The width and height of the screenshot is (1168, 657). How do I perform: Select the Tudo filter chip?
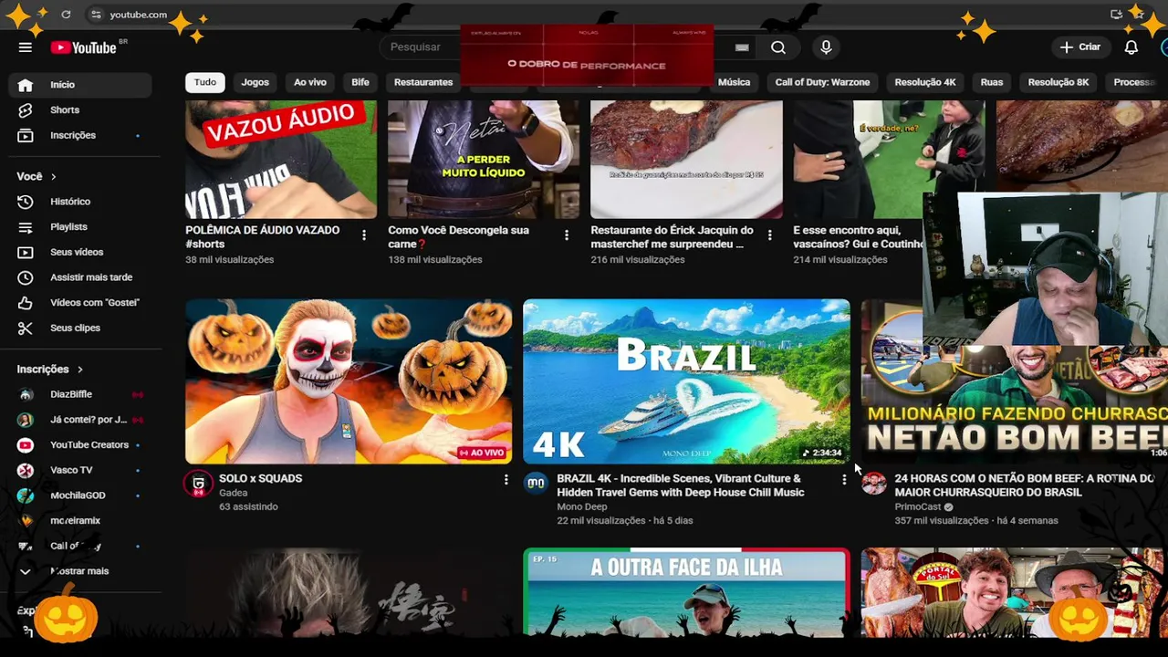click(205, 82)
